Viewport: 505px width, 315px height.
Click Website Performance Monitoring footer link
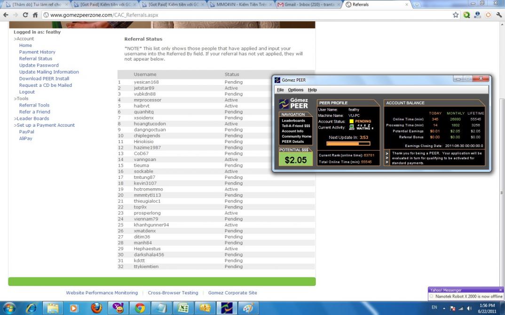pyautogui.click(x=102, y=293)
